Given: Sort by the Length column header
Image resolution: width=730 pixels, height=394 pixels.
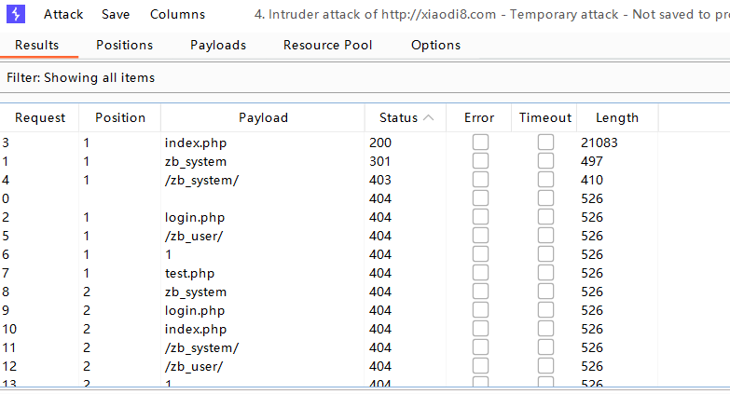Looking at the screenshot, I should click(x=617, y=117).
